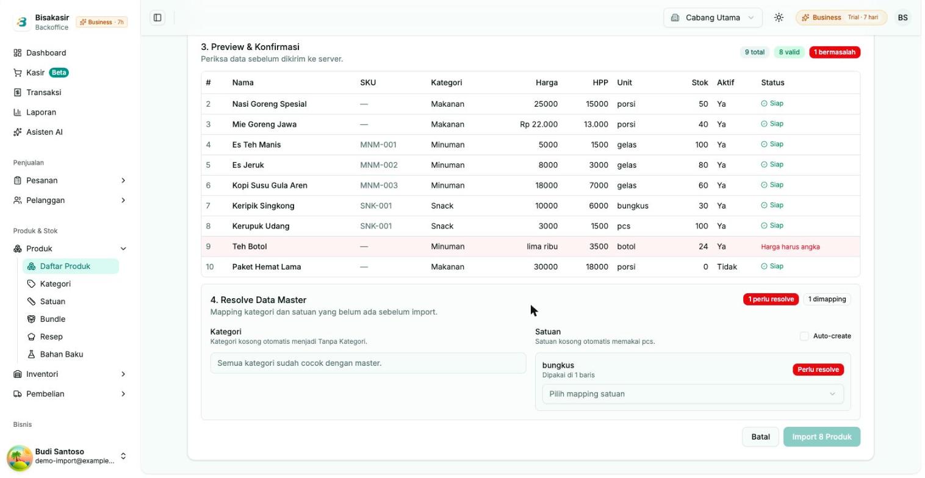The image size is (925, 478).
Task: Click Budi Santoso profile avatar
Action: (20, 457)
